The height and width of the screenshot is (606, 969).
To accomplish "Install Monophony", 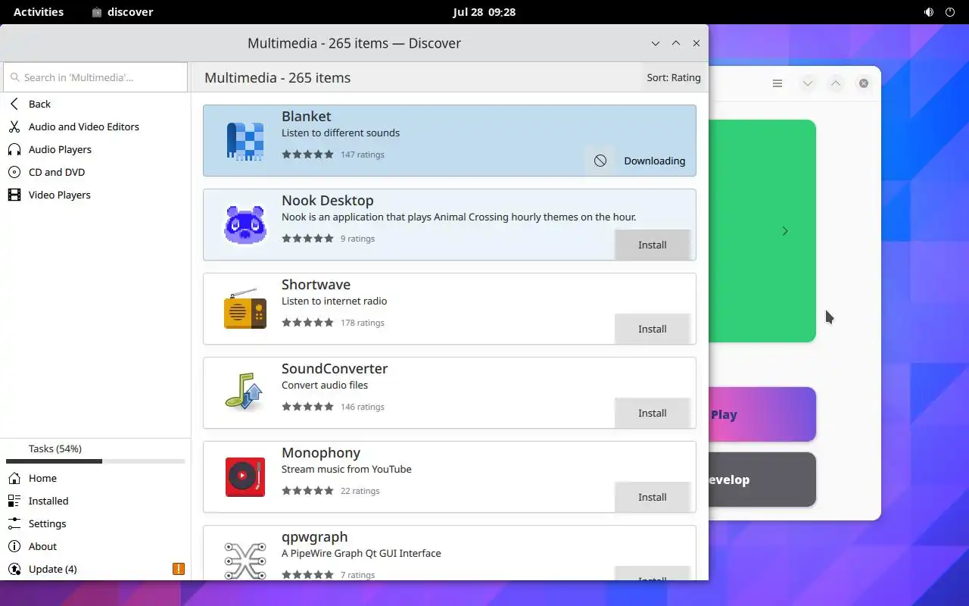I will click(652, 497).
